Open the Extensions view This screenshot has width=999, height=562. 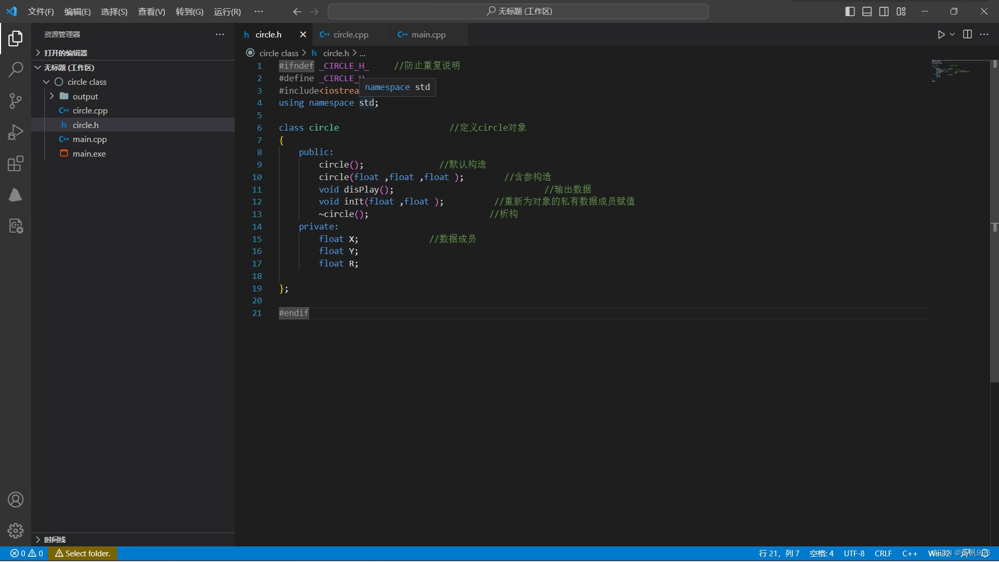point(16,164)
